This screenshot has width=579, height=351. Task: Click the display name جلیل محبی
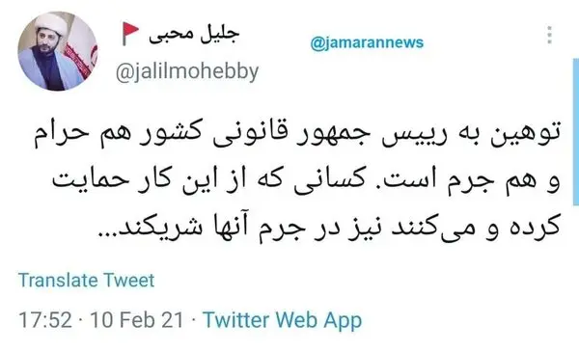pos(194,34)
